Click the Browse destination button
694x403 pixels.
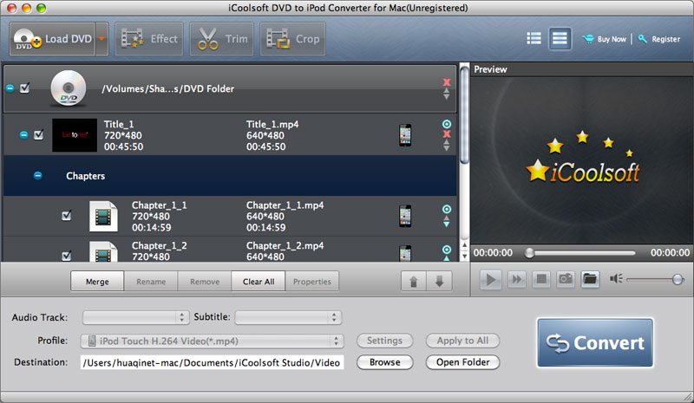(384, 362)
